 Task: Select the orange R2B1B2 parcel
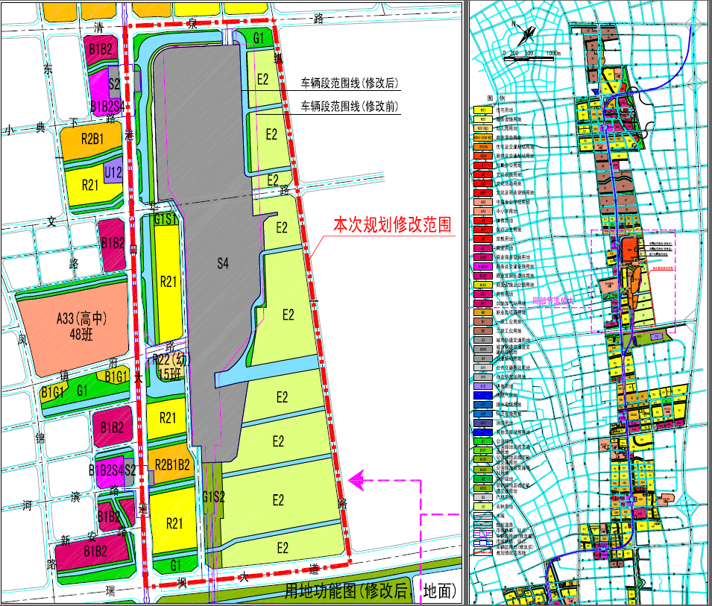[x=172, y=464]
